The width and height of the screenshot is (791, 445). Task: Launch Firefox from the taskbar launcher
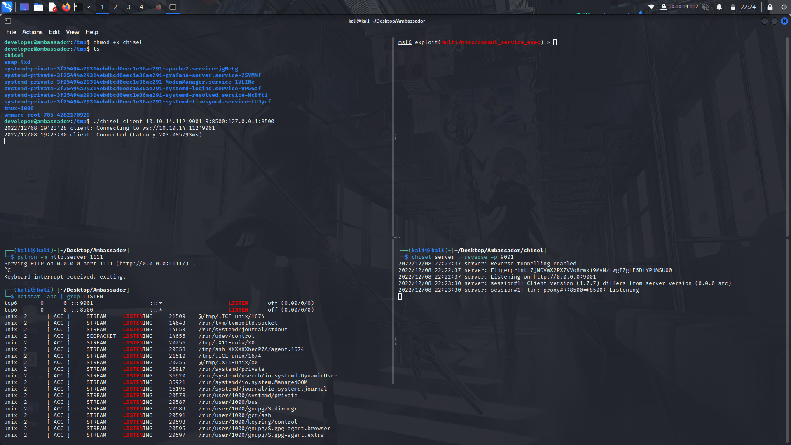click(66, 7)
